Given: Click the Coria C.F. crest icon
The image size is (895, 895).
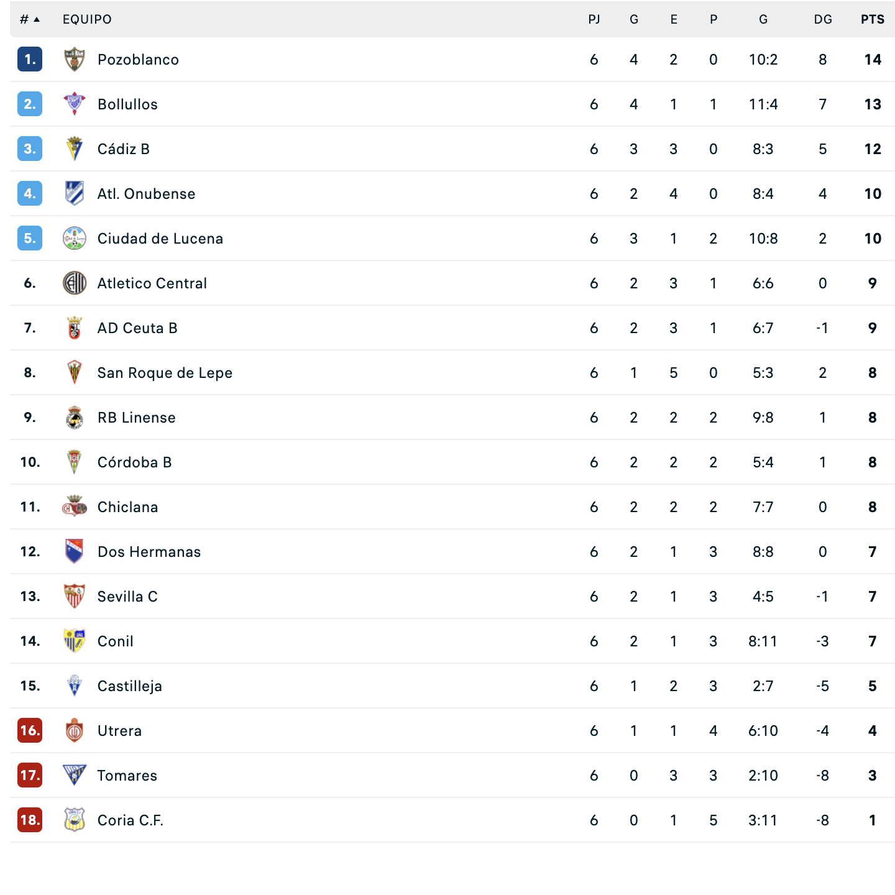Looking at the screenshot, I should [74, 820].
